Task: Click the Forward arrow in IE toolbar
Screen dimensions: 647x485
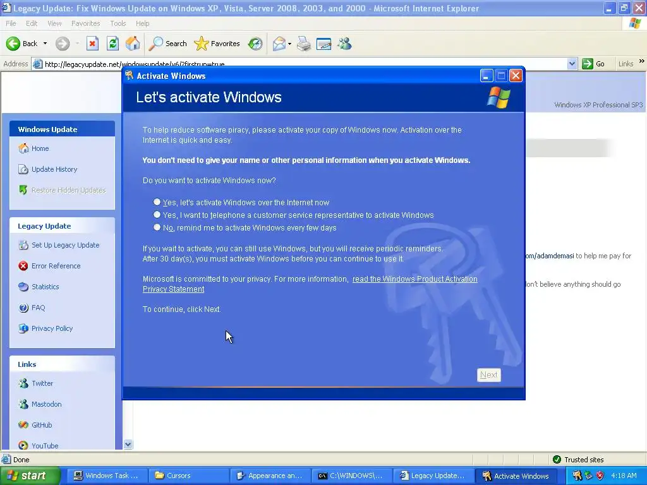Action: (63, 44)
